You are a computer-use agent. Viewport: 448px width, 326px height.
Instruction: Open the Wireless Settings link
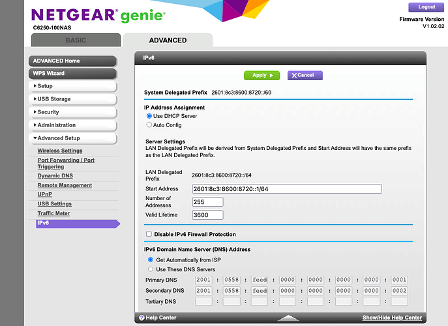tap(60, 151)
